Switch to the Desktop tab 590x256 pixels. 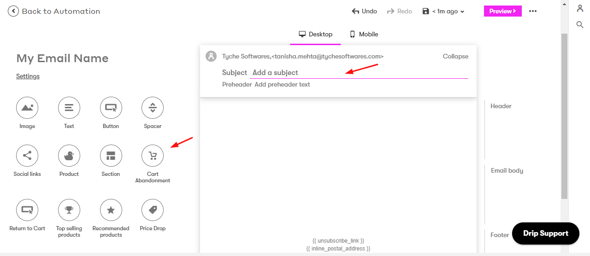[x=316, y=34]
